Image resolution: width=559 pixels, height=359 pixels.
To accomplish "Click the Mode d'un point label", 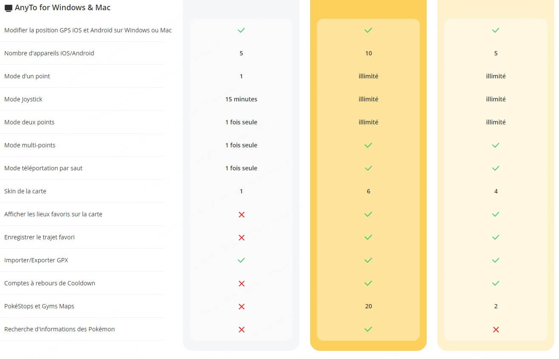I will click(x=27, y=76).
